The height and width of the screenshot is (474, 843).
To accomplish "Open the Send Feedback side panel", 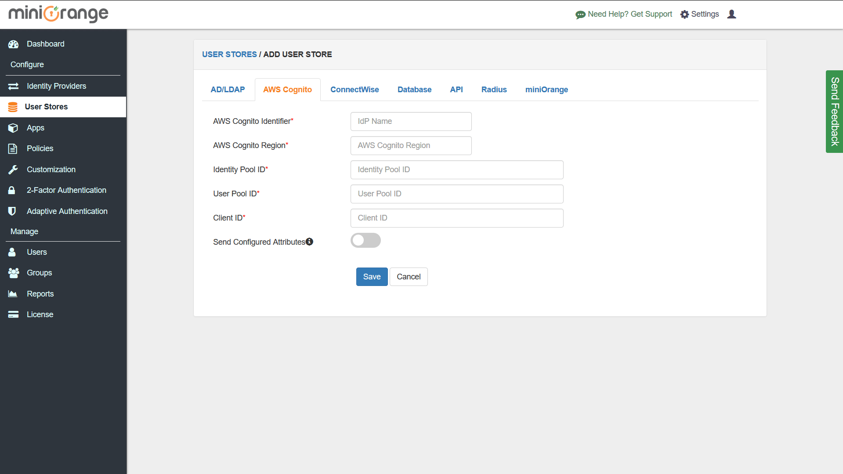I will pyautogui.click(x=834, y=112).
